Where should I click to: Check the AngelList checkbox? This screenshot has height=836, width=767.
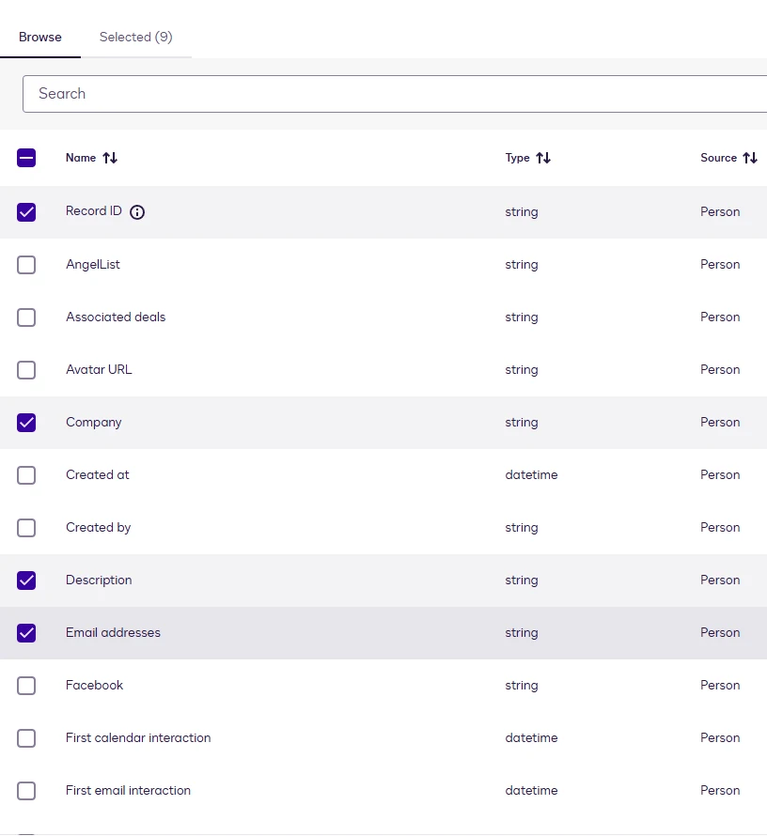click(26, 265)
